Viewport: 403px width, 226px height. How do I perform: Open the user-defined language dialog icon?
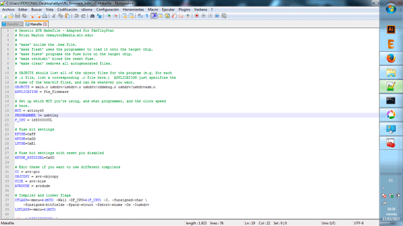160,16
